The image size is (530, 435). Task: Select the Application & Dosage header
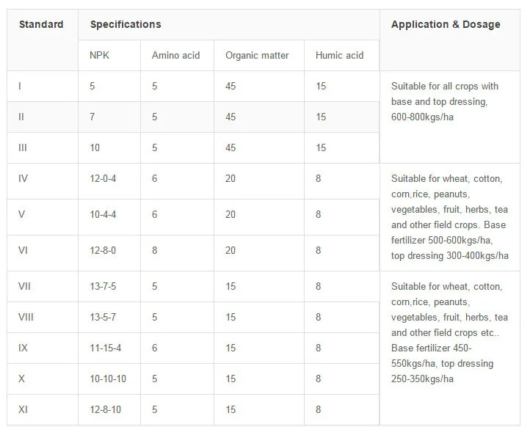446,25
